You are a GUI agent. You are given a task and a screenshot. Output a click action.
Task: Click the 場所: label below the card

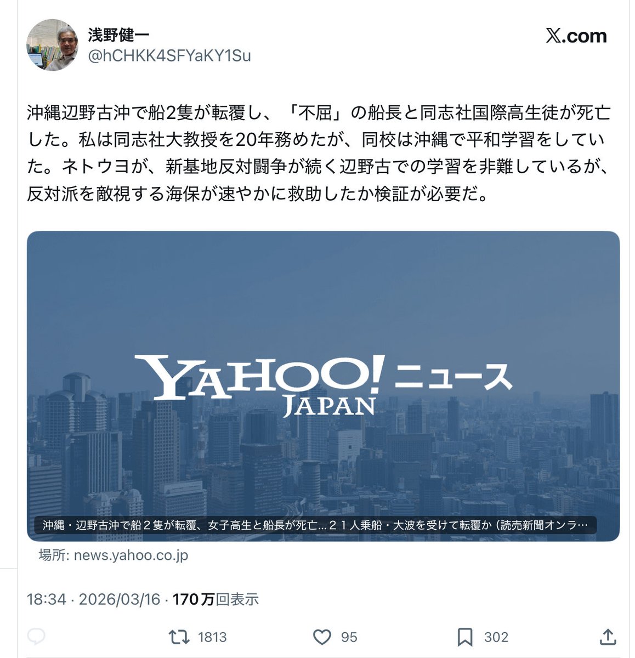click(53, 555)
